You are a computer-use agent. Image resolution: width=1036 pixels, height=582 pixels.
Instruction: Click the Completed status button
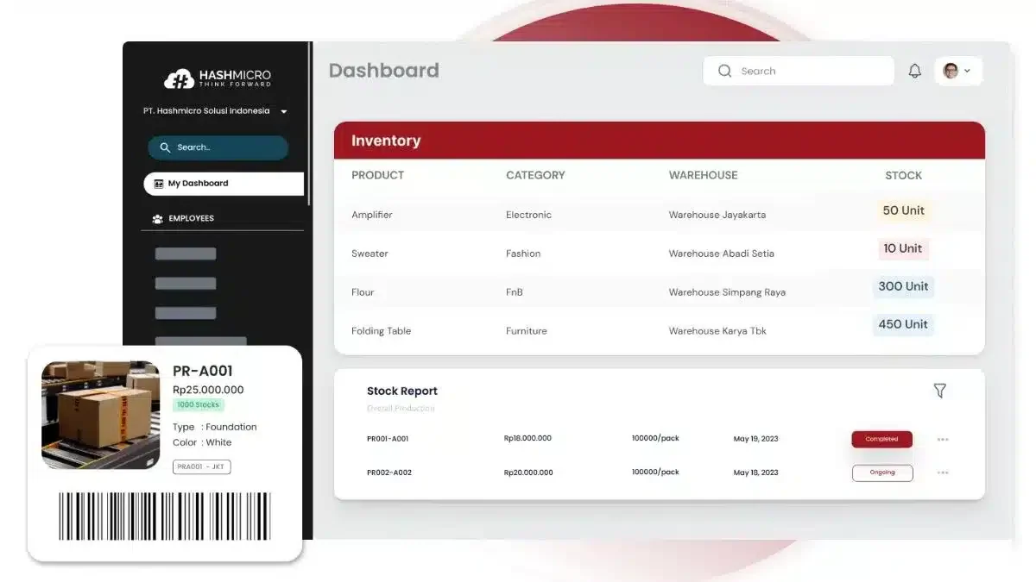pos(881,439)
